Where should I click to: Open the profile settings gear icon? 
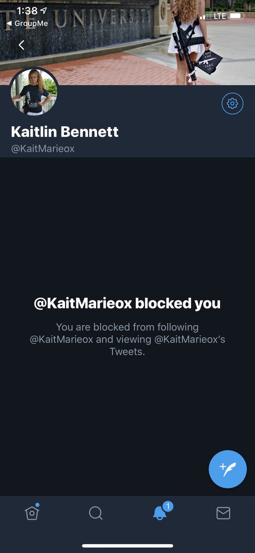click(232, 104)
